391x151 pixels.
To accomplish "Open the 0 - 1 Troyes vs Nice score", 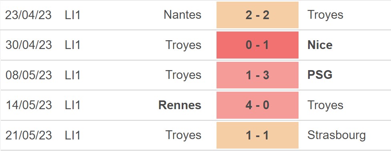I will 257,45.
